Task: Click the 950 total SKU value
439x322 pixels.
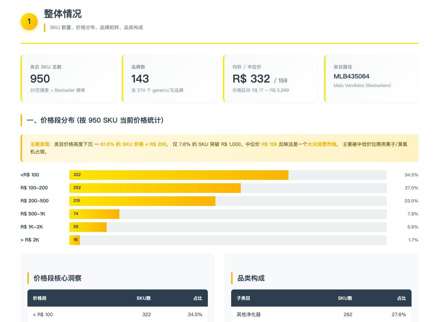Action: pyautogui.click(x=40, y=79)
